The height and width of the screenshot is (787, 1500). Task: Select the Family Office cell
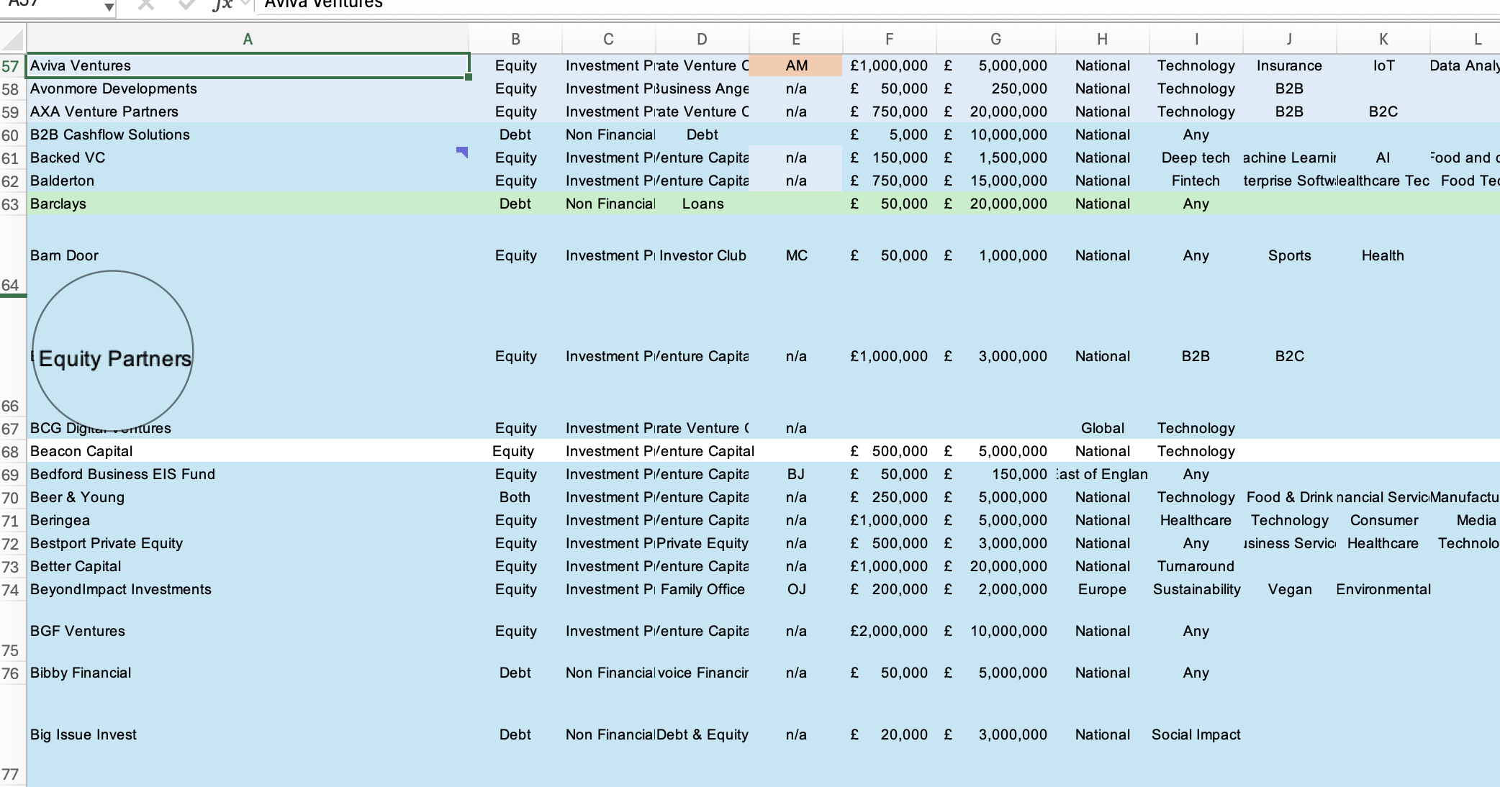(702, 589)
